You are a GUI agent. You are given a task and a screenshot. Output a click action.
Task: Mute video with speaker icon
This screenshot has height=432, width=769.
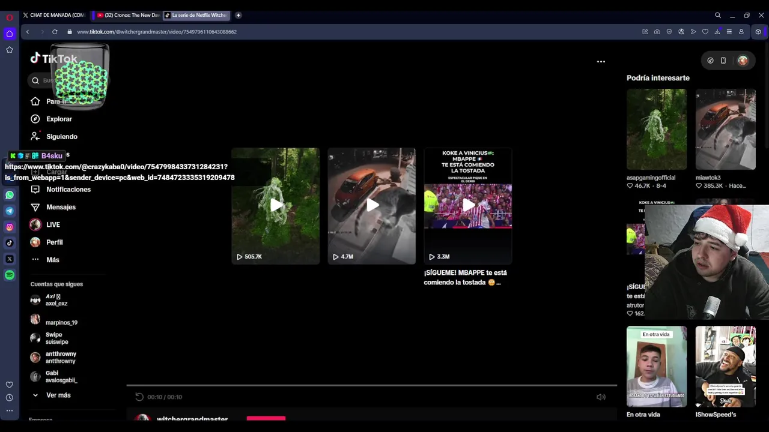(601, 397)
